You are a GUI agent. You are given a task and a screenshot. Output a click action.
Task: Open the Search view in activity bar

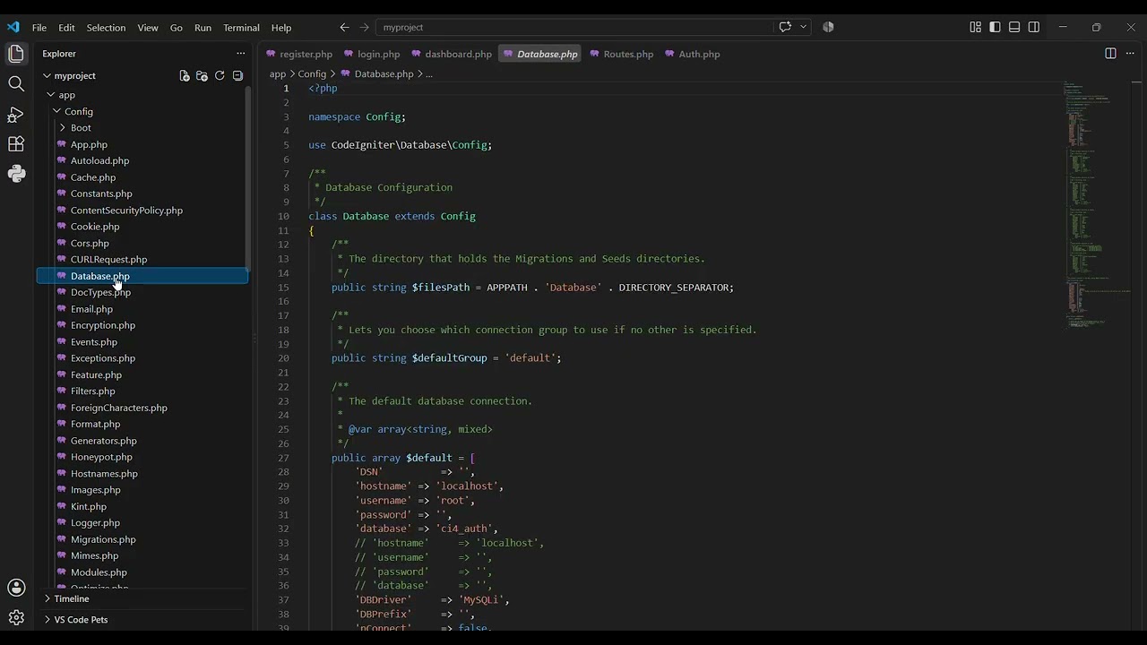(x=16, y=84)
